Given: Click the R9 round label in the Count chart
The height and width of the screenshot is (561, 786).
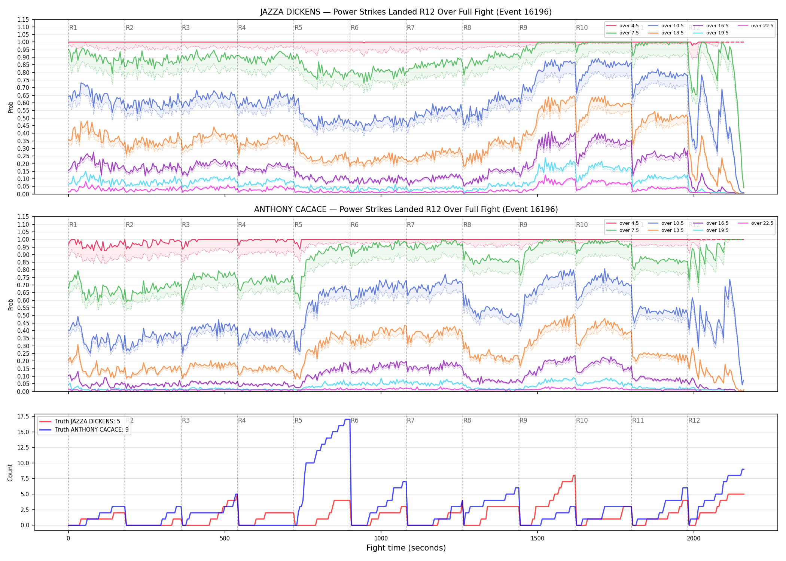Looking at the screenshot, I should point(523,420).
